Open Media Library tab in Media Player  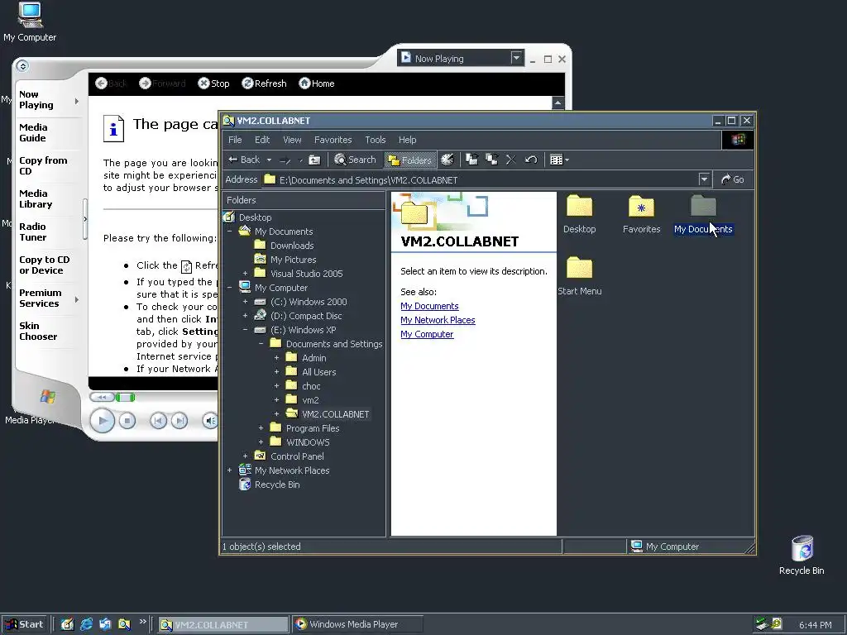(36, 198)
